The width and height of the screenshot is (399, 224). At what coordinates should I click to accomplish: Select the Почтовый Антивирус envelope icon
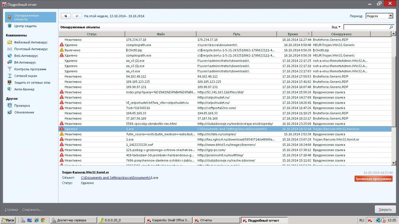(x=10, y=49)
